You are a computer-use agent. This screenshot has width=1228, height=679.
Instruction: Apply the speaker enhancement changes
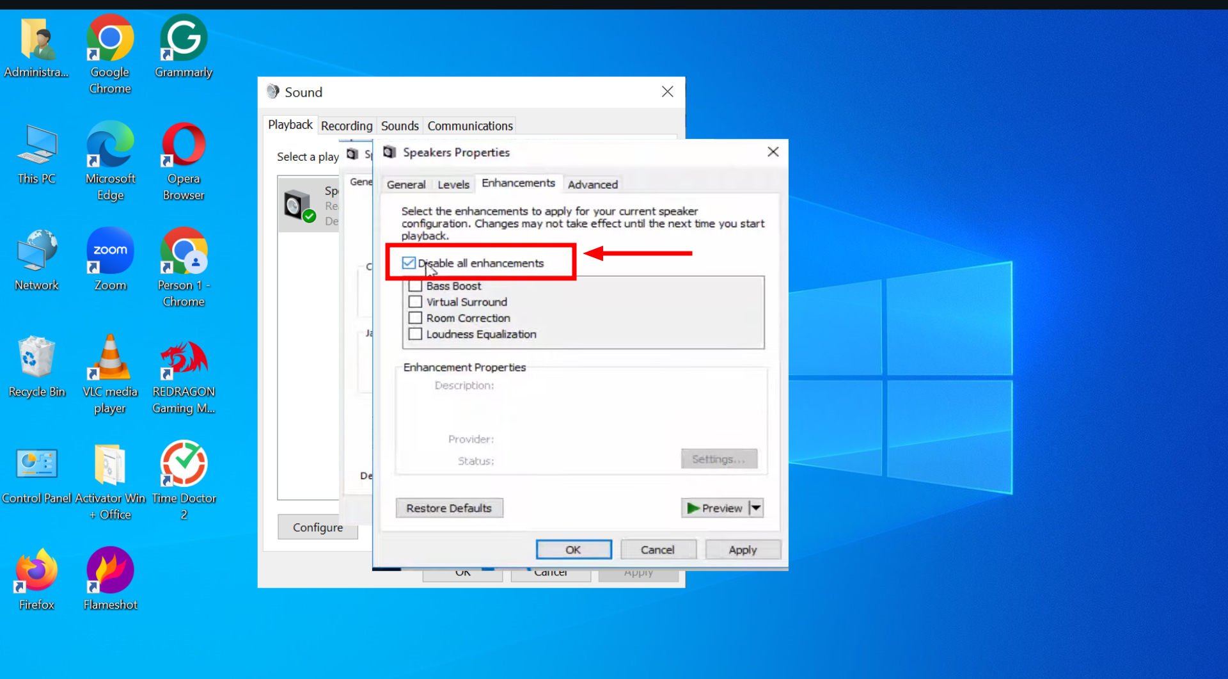743,549
